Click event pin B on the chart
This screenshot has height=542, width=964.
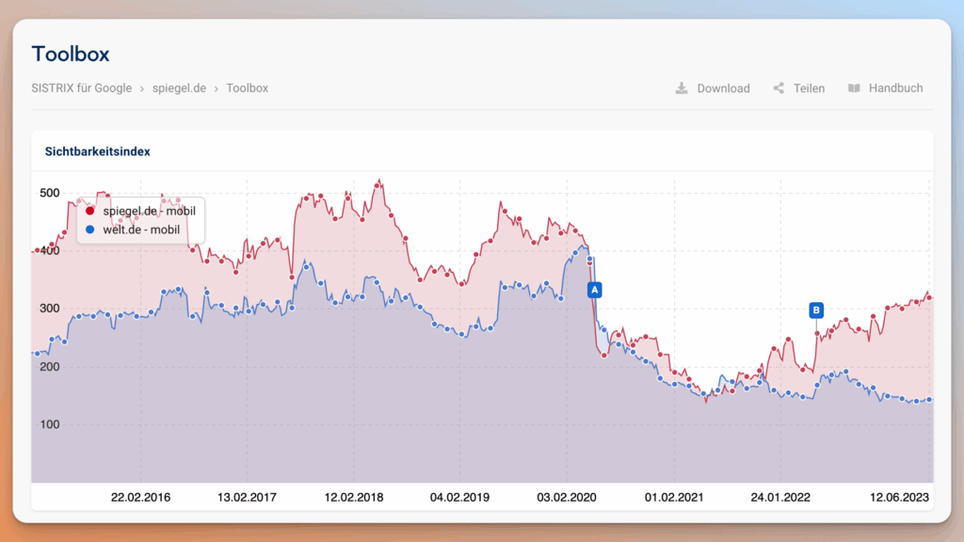click(x=816, y=311)
